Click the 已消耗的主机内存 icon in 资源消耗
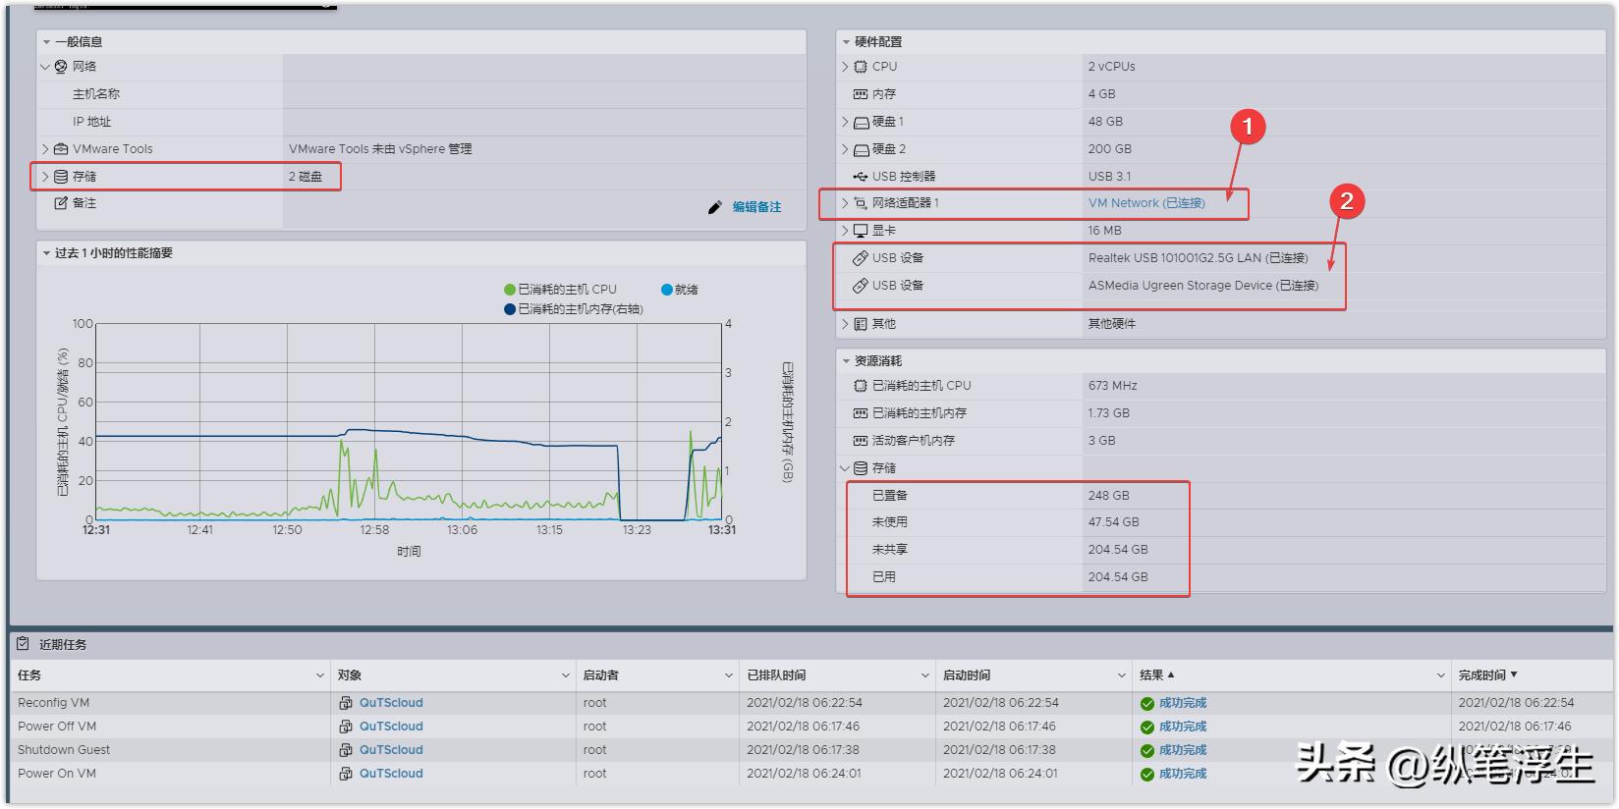1619x809 pixels. (x=861, y=413)
